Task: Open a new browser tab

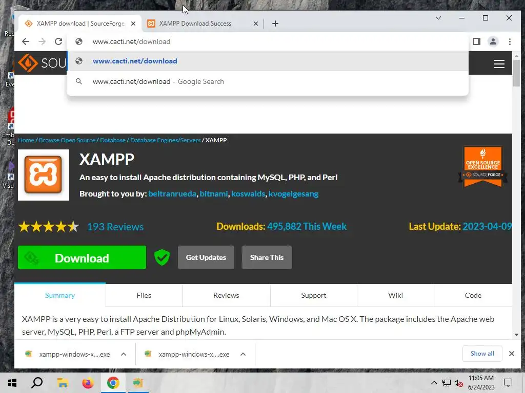Action: (x=275, y=24)
